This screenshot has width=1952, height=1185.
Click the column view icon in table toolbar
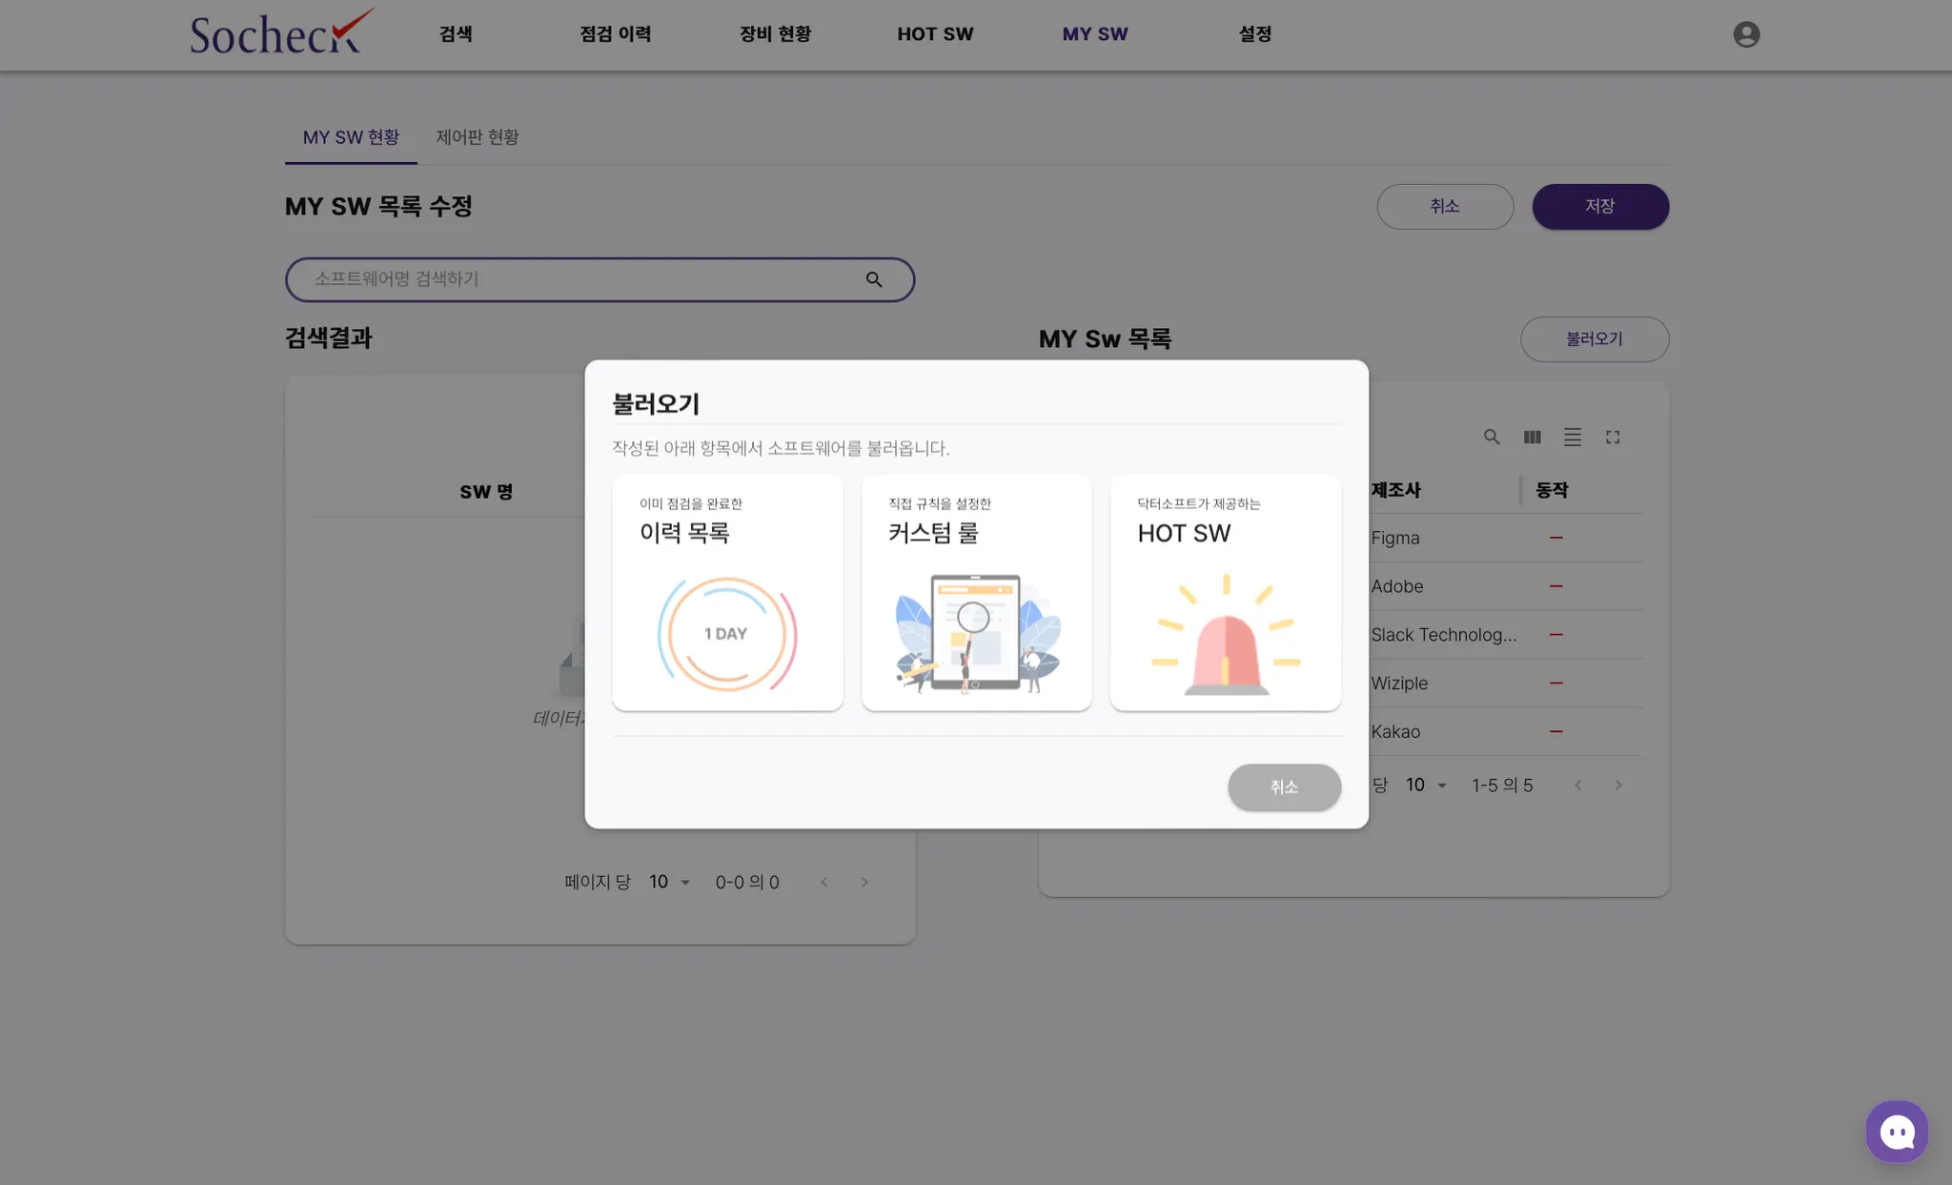tap(1532, 437)
